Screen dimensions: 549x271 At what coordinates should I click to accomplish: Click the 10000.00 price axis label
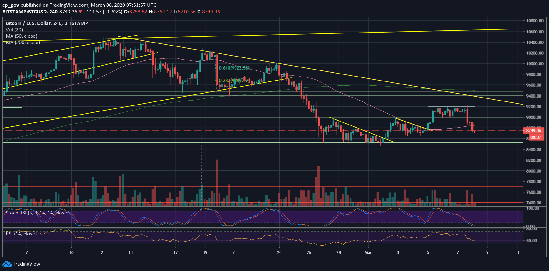click(x=535, y=64)
